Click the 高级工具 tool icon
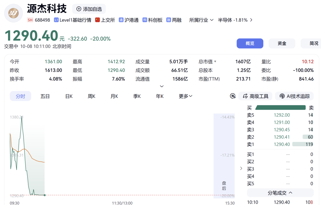Viewport: 321px width, 205px height. [x=245, y=96]
